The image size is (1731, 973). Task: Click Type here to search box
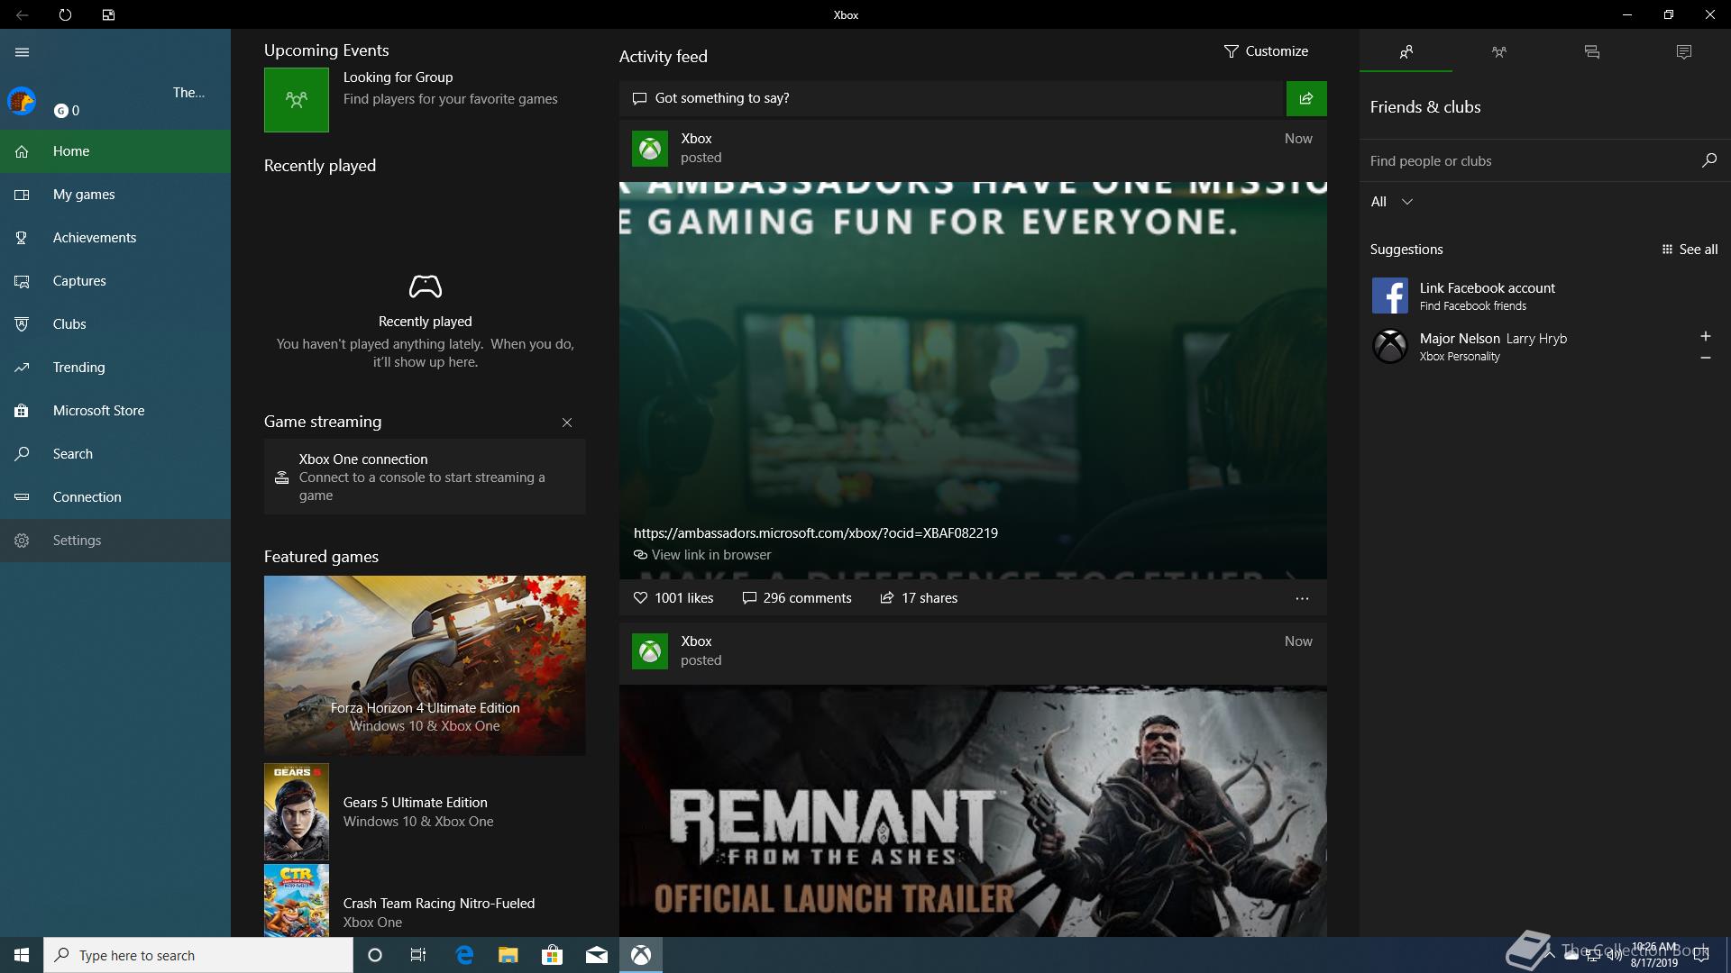[198, 955]
